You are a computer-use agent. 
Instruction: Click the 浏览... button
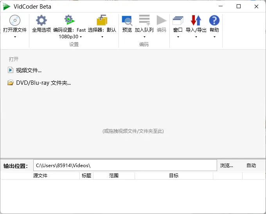pos(226,165)
